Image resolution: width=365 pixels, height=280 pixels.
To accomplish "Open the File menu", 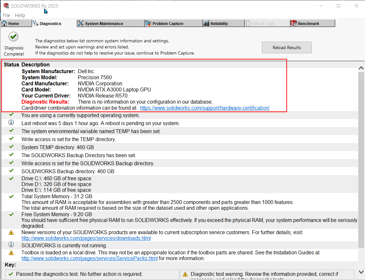I will coord(6,15).
